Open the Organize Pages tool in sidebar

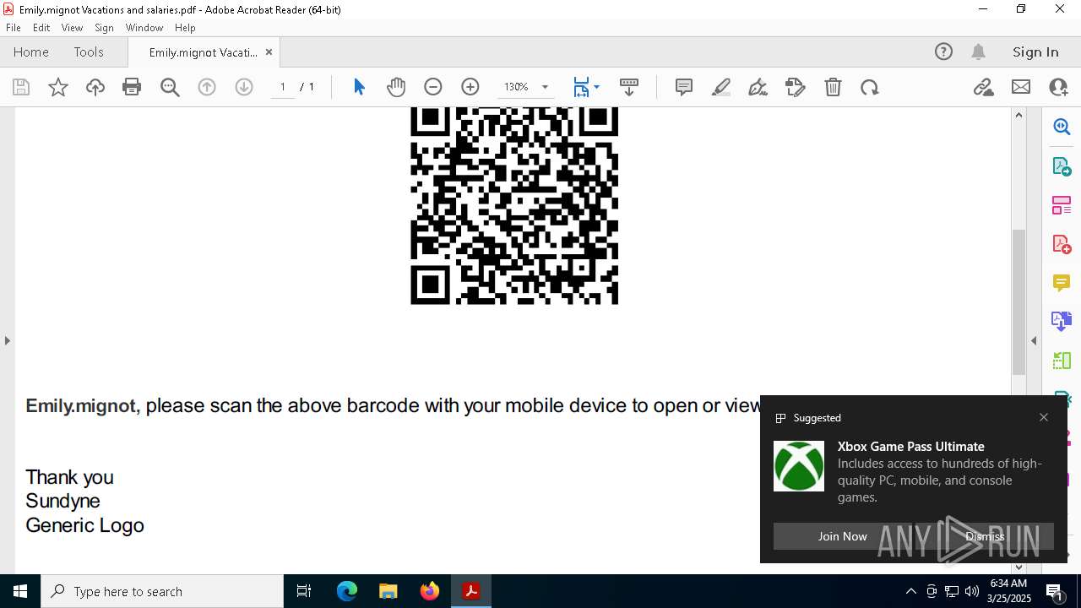[1062, 205]
